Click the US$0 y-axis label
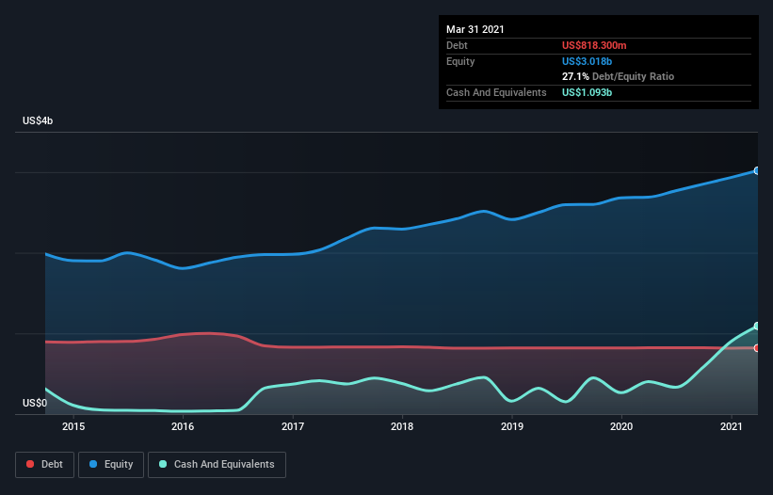The height and width of the screenshot is (495, 773). click(x=35, y=403)
